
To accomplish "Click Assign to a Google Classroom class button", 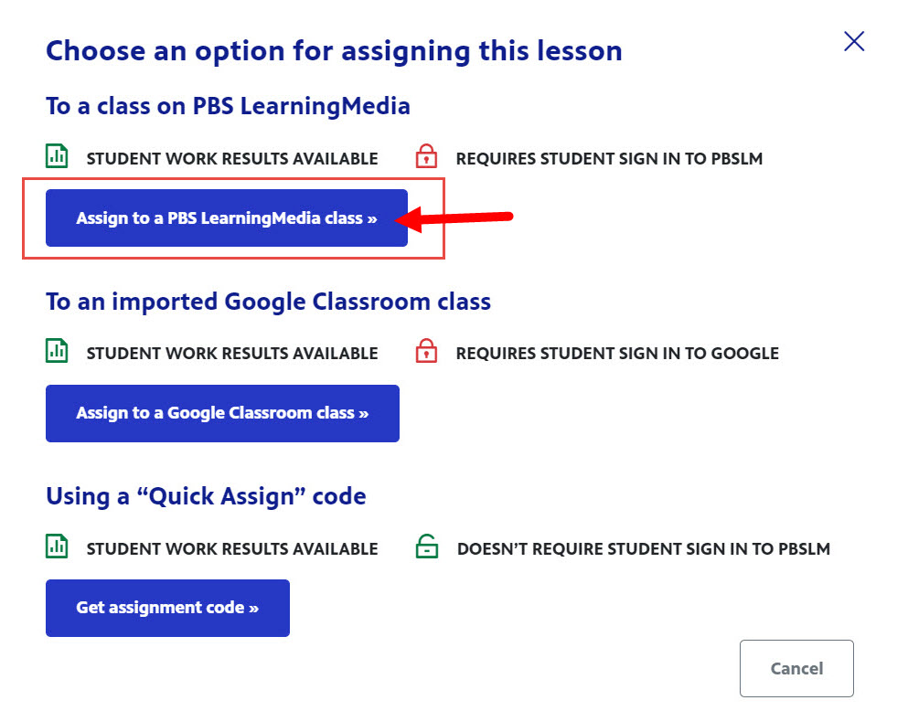I will point(222,413).
